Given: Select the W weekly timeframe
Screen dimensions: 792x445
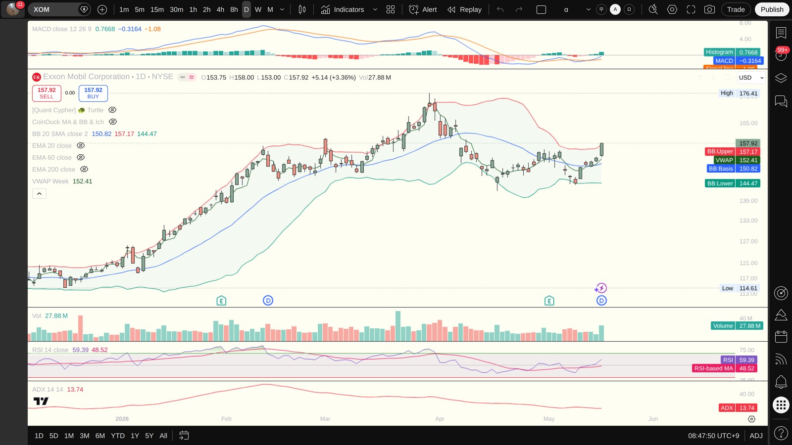Looking at the screenshot, I should coord(258,9).
